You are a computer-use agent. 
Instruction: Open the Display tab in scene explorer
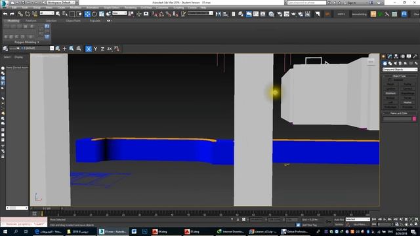[18, 57]
